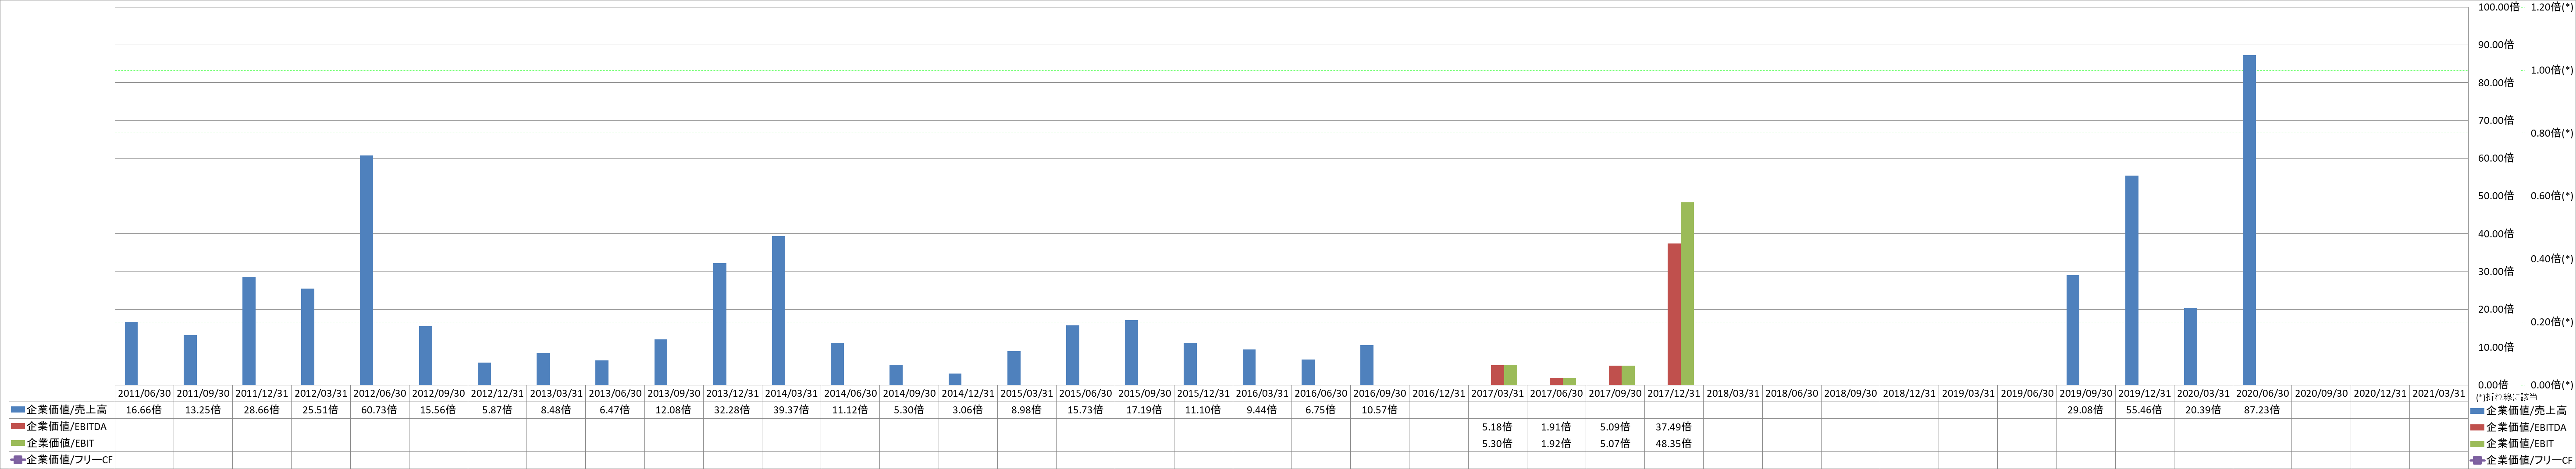Click the 1.91倍 EBITDA value cell
This screenshot has height=469, width=2576.
click(x=1556, y=426)
